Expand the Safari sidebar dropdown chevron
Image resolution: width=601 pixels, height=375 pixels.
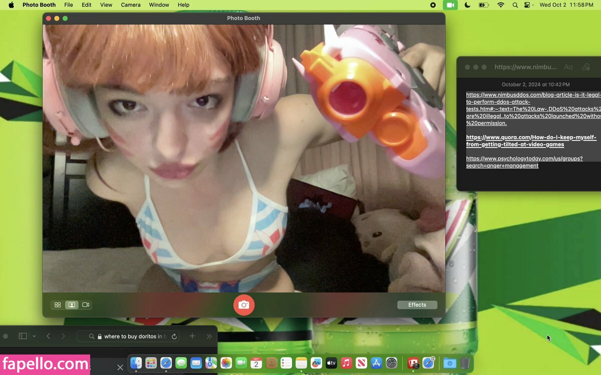34,336
